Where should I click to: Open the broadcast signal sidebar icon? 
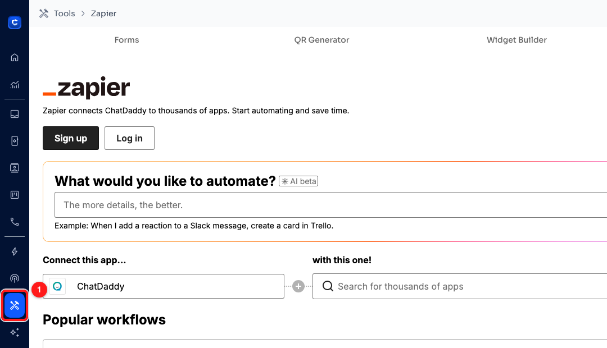click(14, 278)
